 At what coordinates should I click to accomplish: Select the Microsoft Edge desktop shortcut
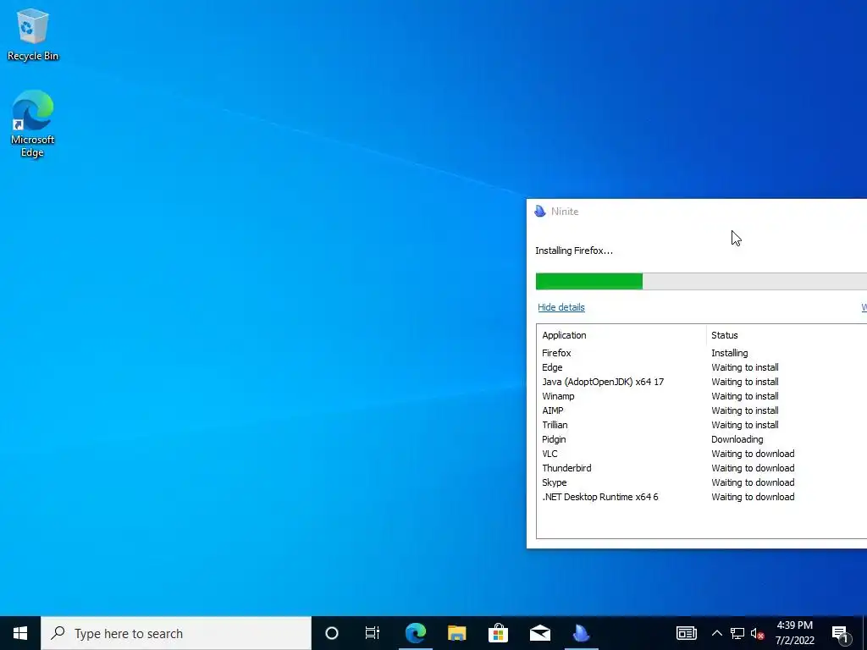[33, 124]
